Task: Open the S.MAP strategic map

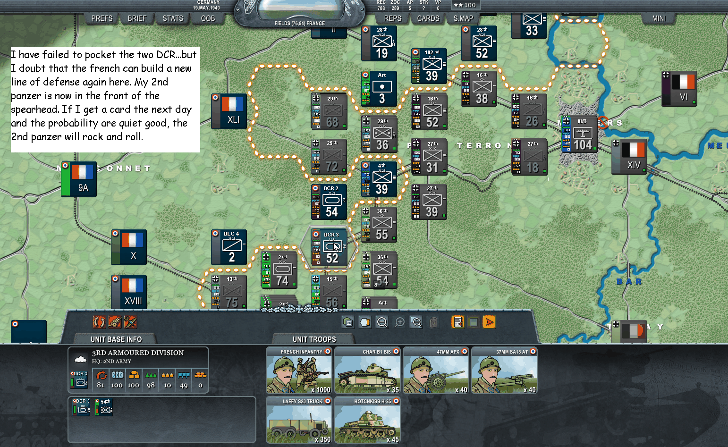Action: [x=463, y=18]
